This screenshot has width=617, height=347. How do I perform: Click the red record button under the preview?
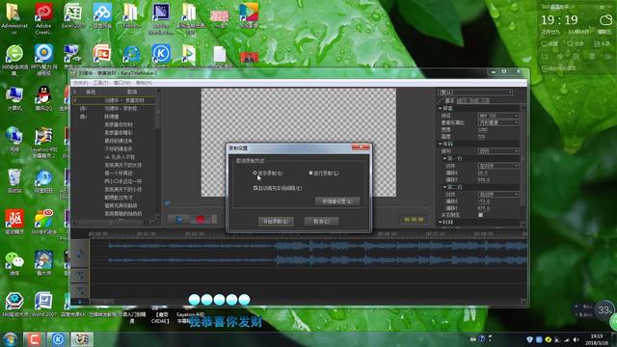[201, 219]
